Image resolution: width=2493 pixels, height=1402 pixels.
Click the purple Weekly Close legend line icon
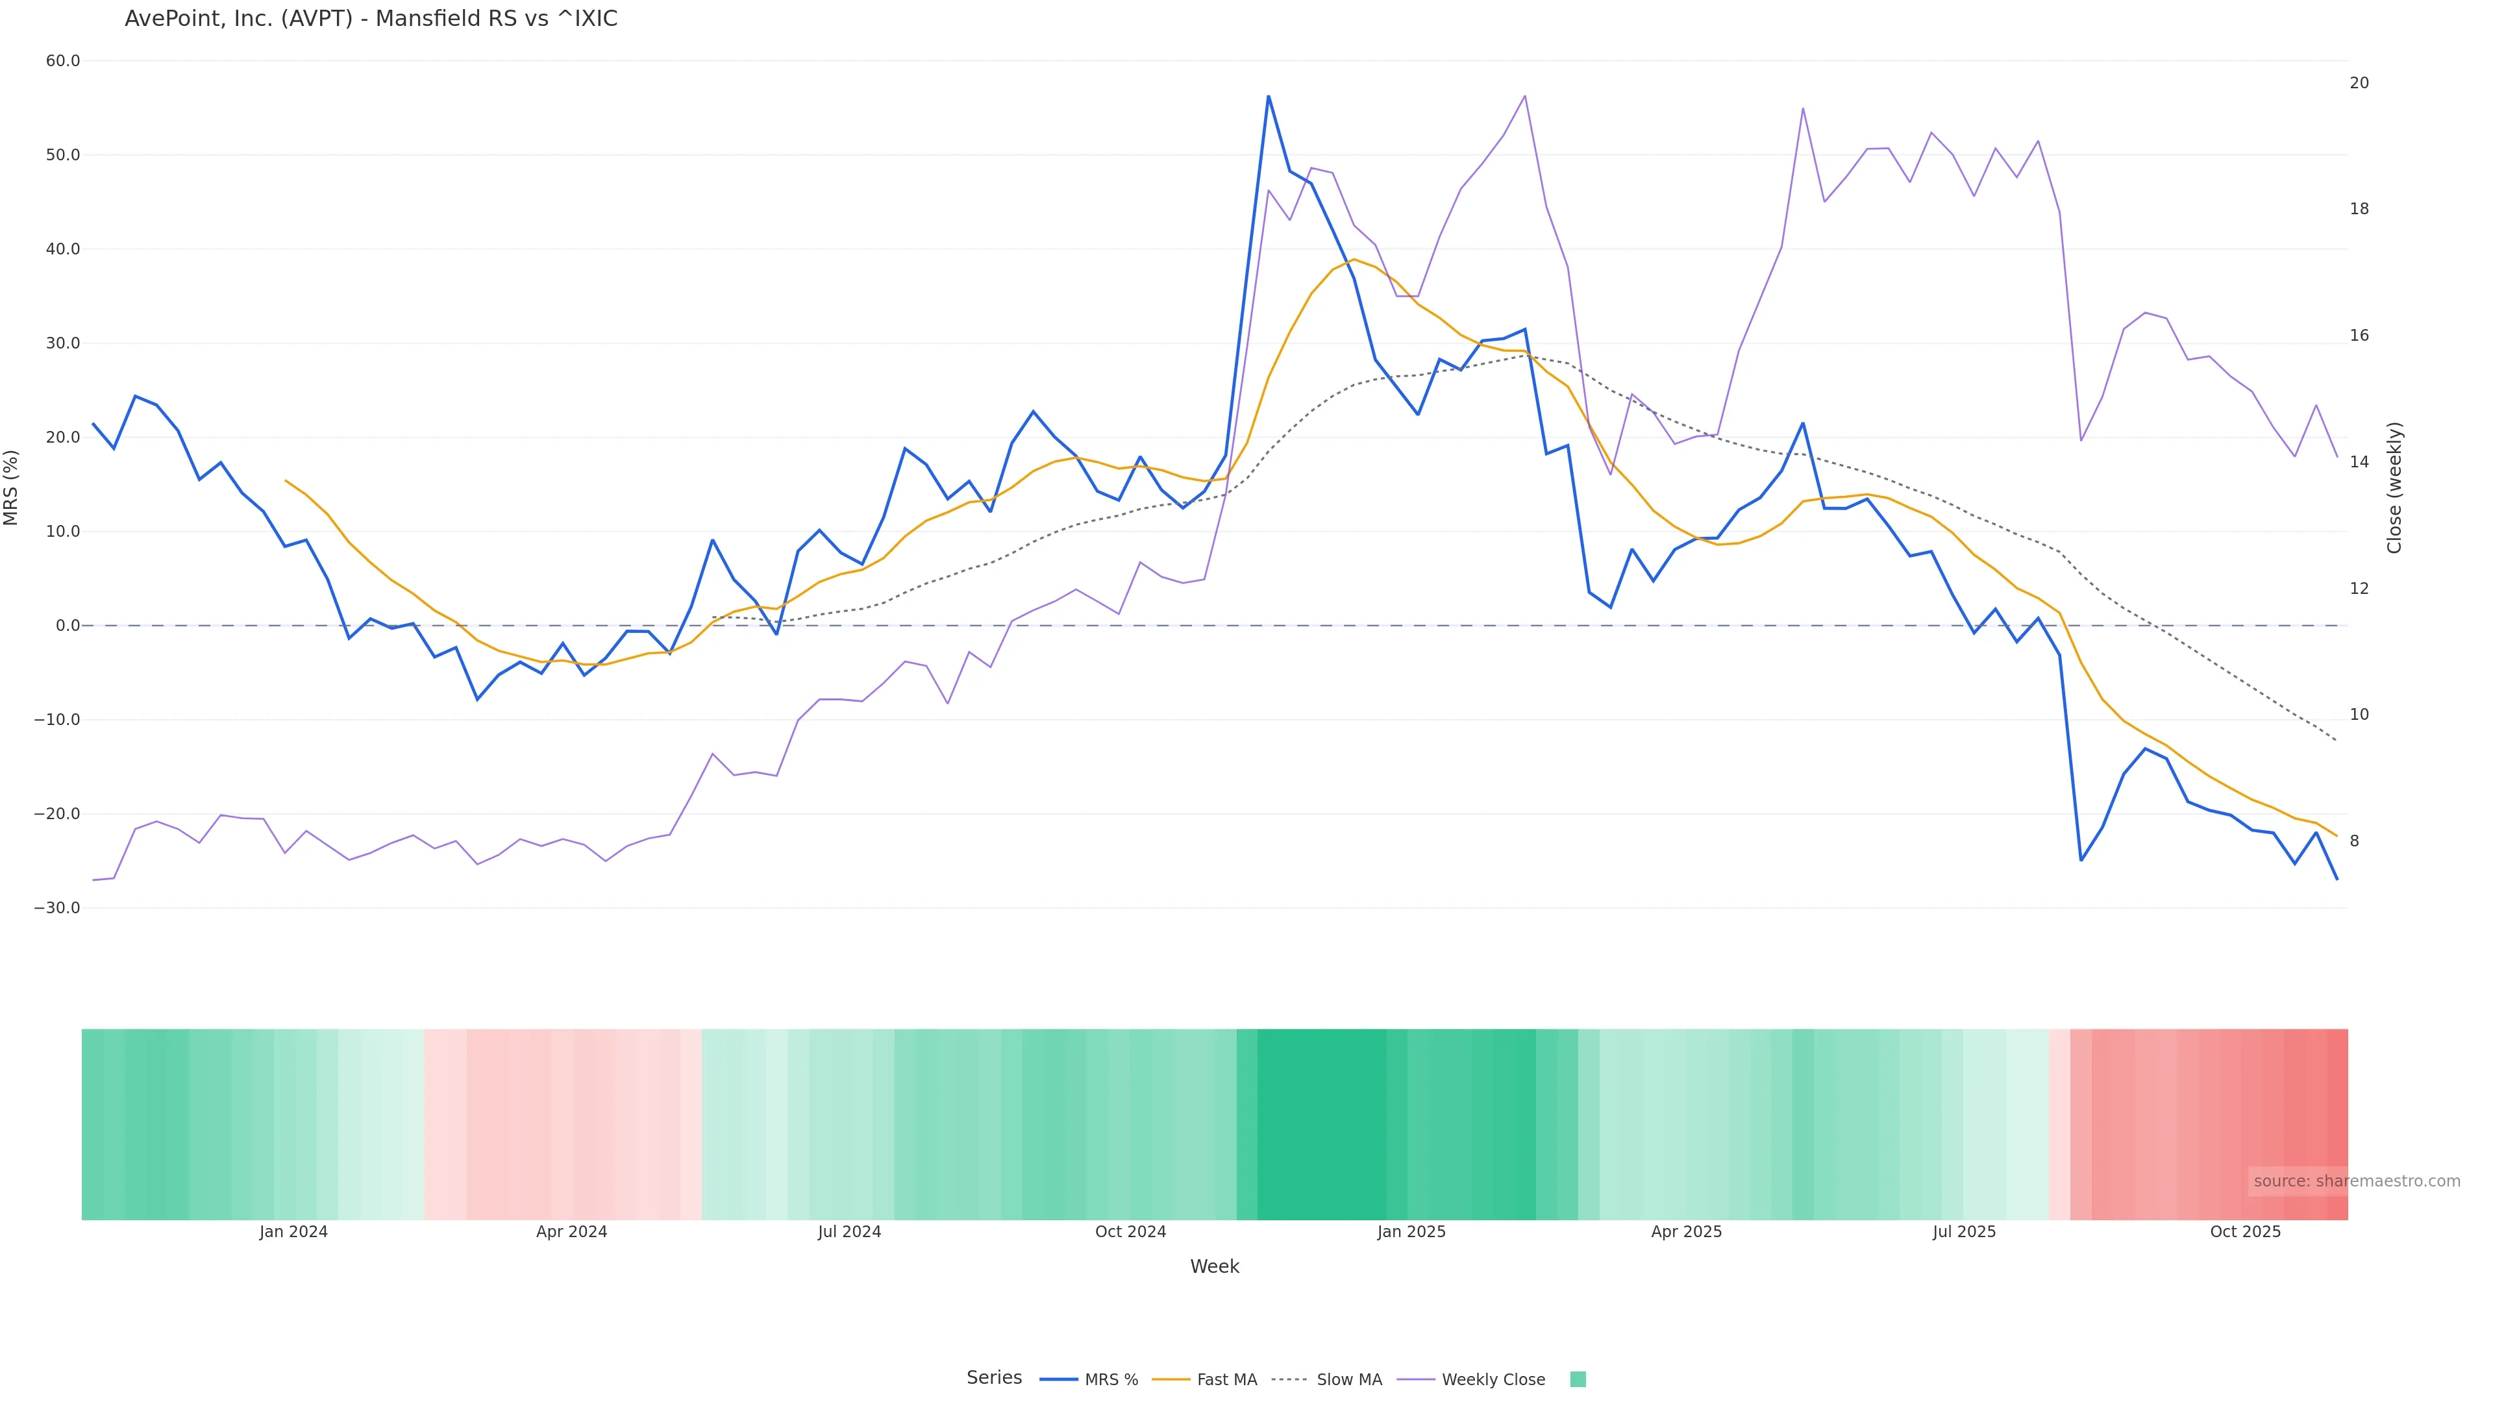pyautogui.click(x=1416, y=1380)
